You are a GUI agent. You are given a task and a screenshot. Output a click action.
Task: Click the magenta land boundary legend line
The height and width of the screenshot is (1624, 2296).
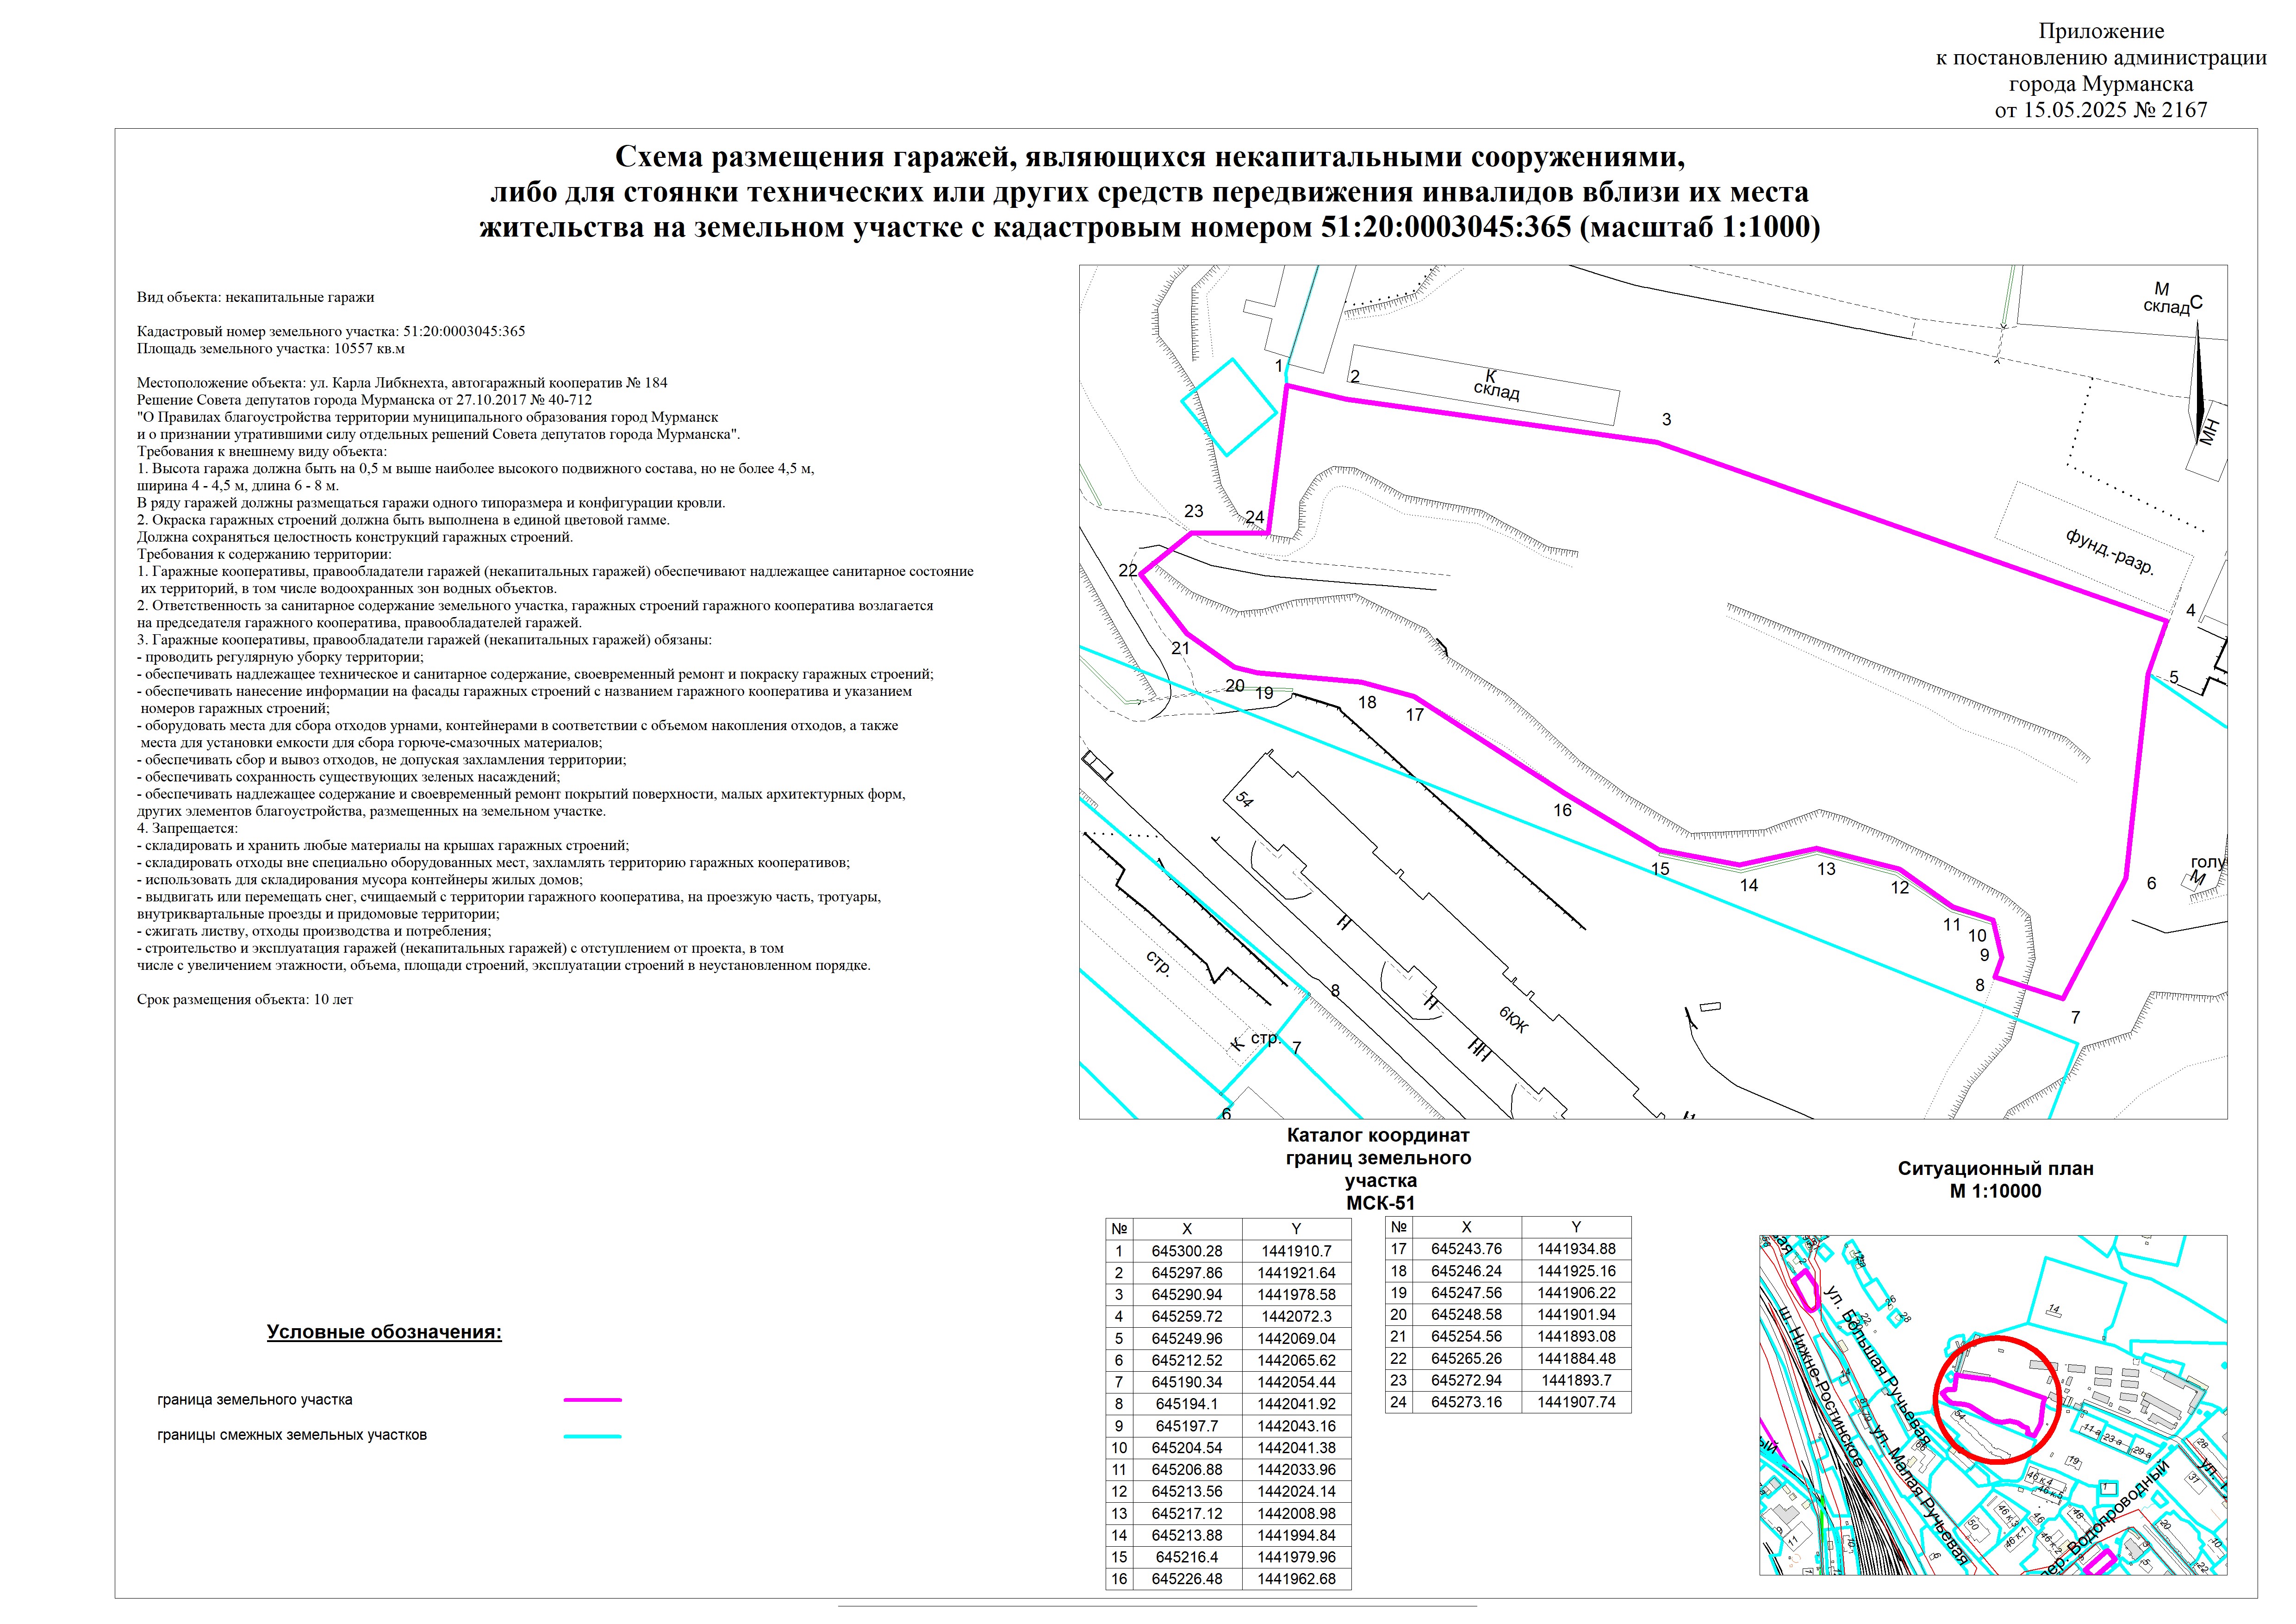[x=592, y=1400]
